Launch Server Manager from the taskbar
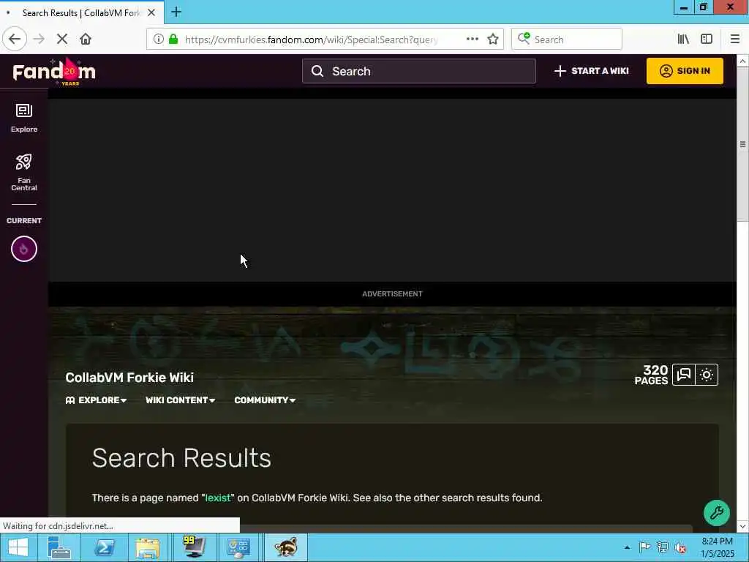749x562 pixels. (x=59, y=547)
